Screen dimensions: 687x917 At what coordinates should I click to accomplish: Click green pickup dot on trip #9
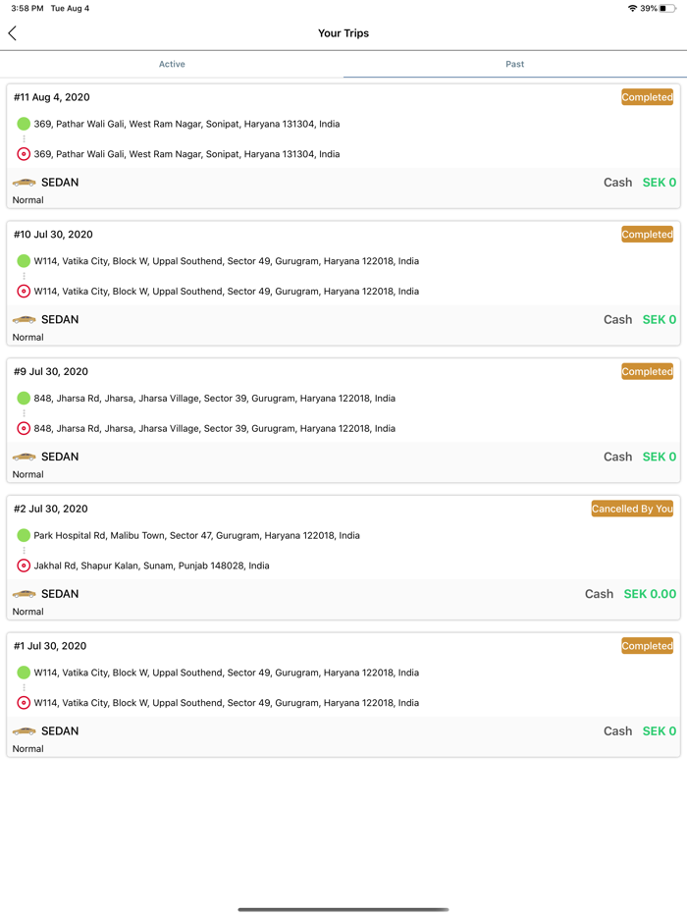(x=24, y=399)
